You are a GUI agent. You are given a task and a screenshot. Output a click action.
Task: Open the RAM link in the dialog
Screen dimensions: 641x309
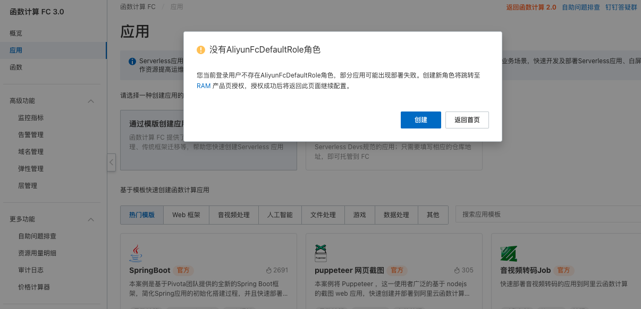(204, 86)
